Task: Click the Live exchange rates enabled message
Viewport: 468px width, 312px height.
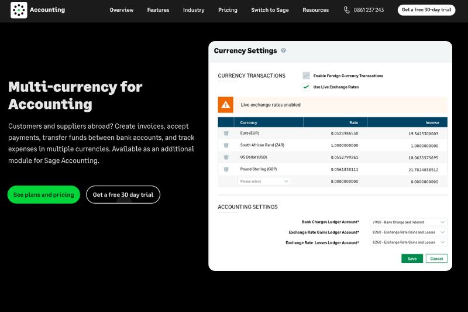Action: click(x=270, y=105)
